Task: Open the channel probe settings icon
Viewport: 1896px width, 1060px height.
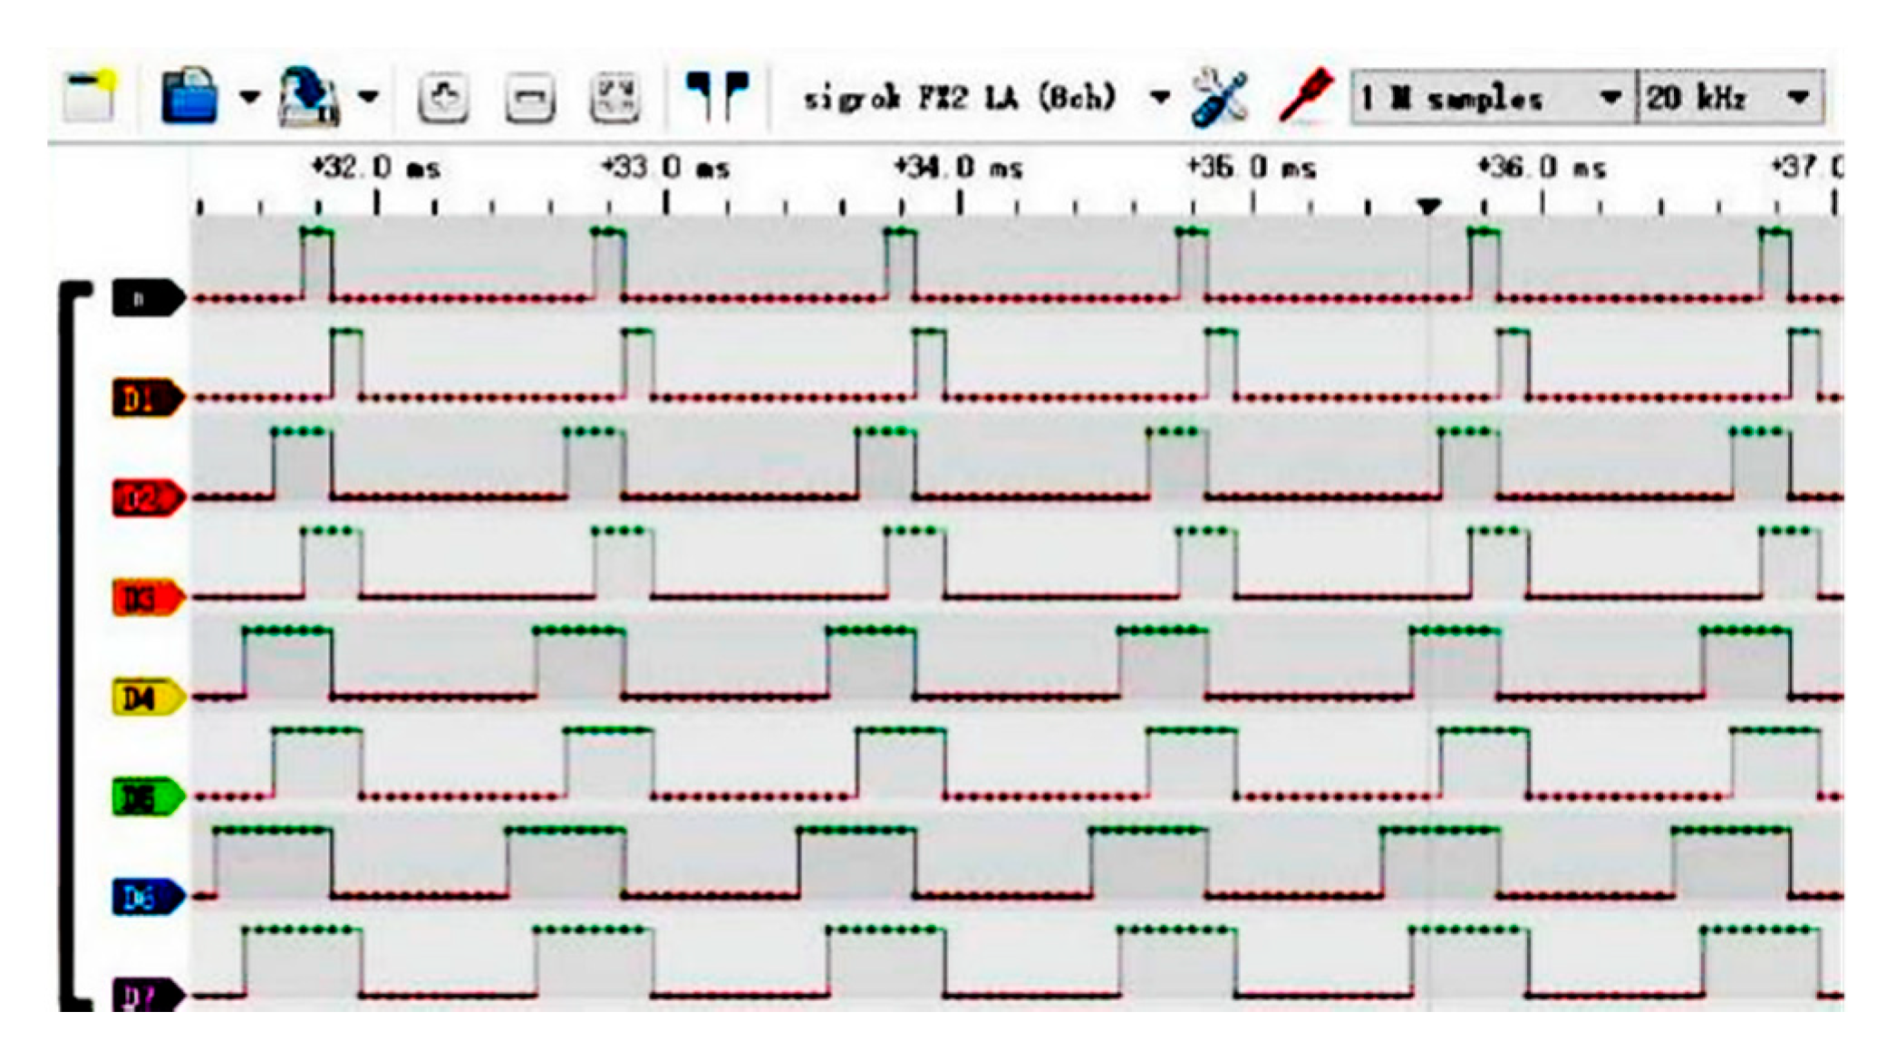Action: [x=1306, y=94]
